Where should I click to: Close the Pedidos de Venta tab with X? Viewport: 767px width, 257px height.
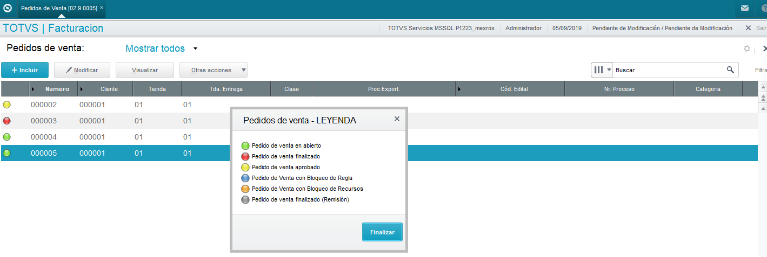click(102, 8)
